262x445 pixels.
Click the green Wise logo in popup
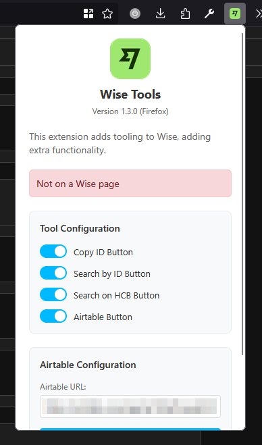(x=130, y=59)
